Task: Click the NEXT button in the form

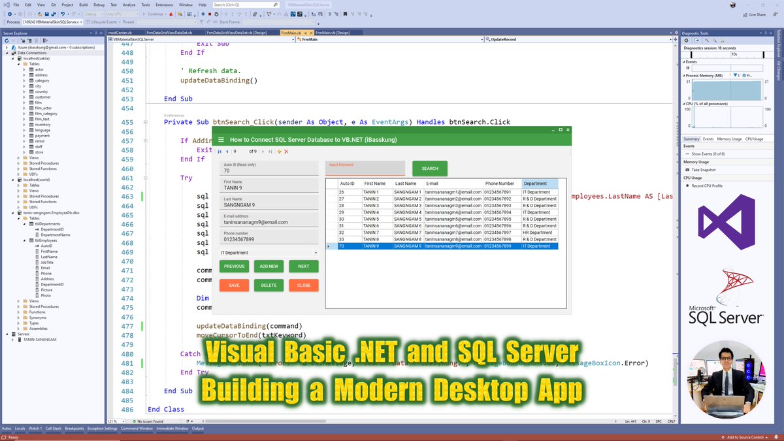Action: (x=303, y=267)
